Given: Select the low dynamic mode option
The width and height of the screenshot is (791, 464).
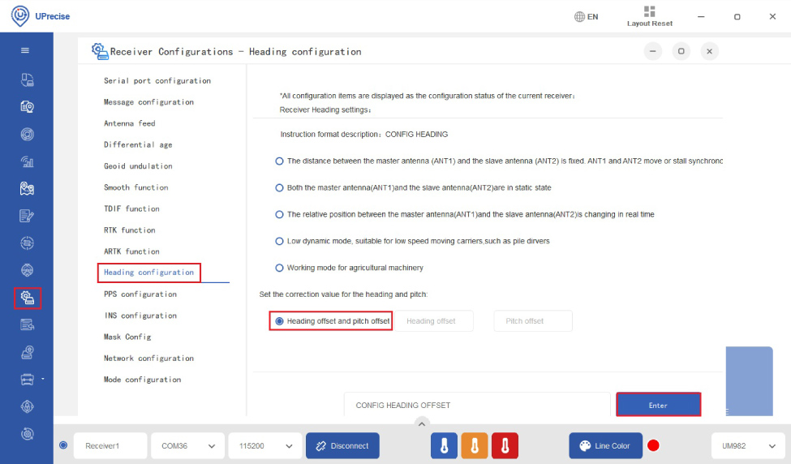Looking at the screenshot, I should click(x=280, y=241).
